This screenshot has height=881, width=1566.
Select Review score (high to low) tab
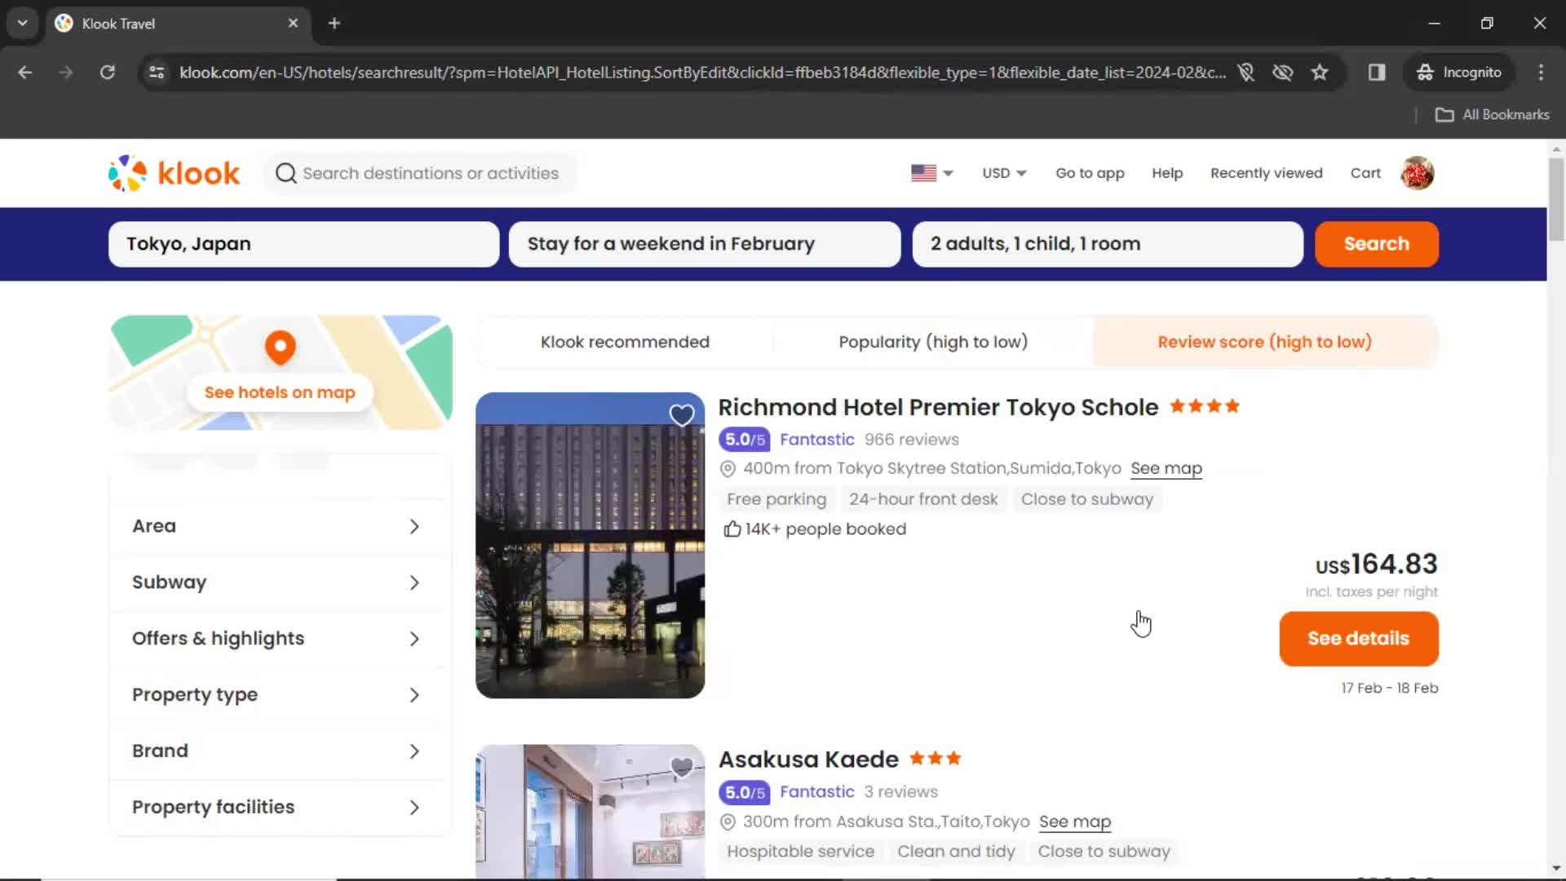(1264, 343)
